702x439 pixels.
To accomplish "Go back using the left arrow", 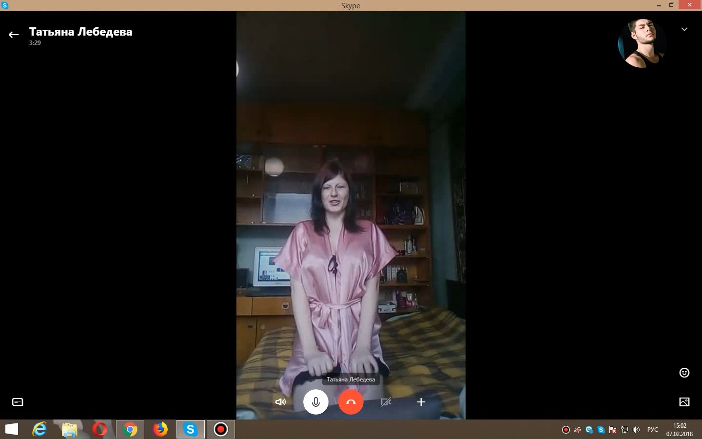I will (13, 34).
